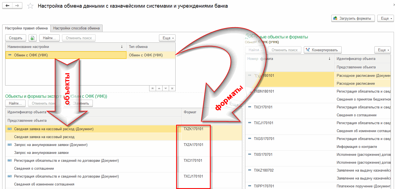
Task: Go back with the left arrow button
Action: [7, 6]
